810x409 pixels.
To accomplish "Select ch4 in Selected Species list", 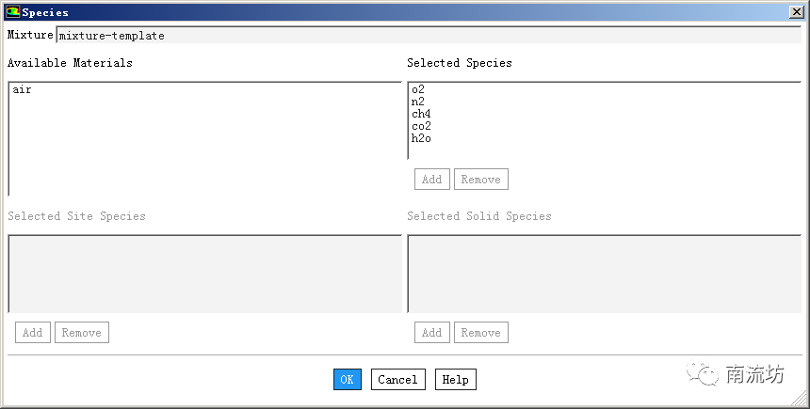I will point(421,115).
